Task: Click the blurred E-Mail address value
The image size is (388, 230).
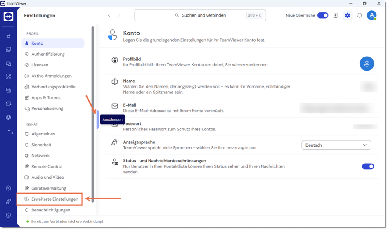Action: coord(337,108)
